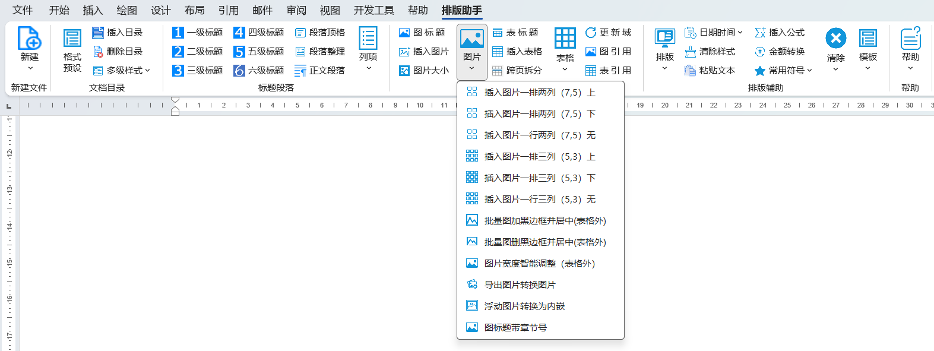Select 导出图片转换图片 from the menu
Screen dimensions: 934x351
[x=520, y=285]
